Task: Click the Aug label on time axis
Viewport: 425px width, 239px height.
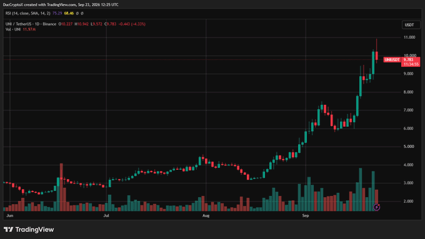Action: coord(206,216)
